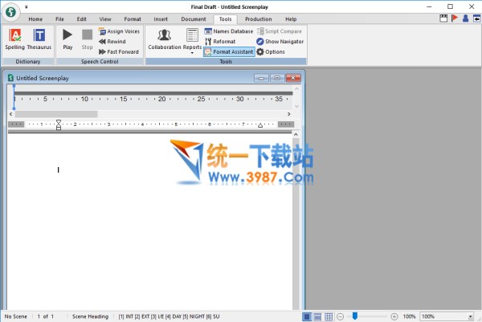Screen dimensions: 482x322
Task: Select the Tools tab
Action: (x=225, y=19)
